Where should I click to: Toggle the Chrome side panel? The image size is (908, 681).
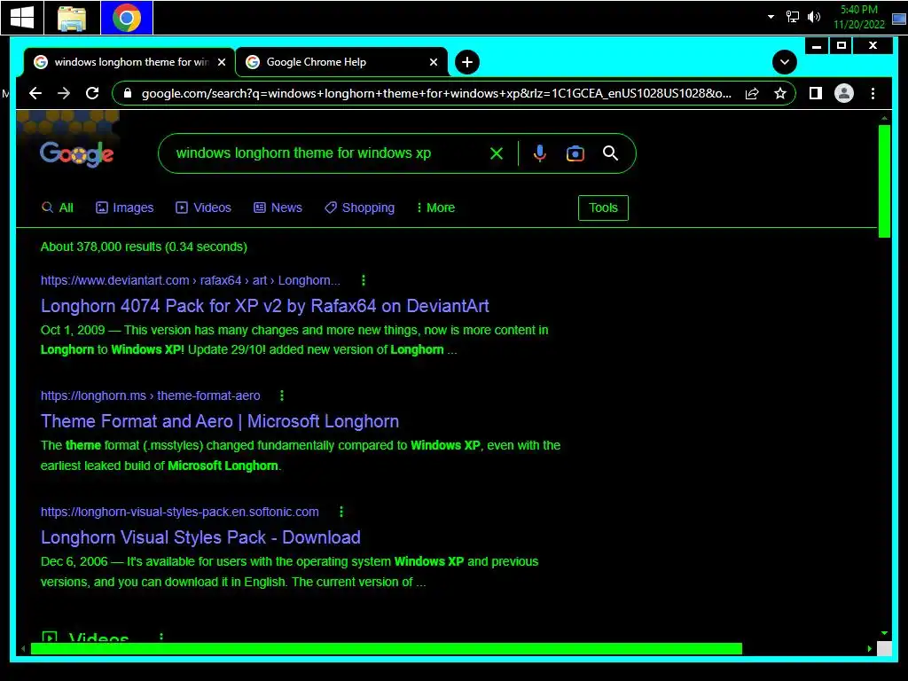[816, 93]
